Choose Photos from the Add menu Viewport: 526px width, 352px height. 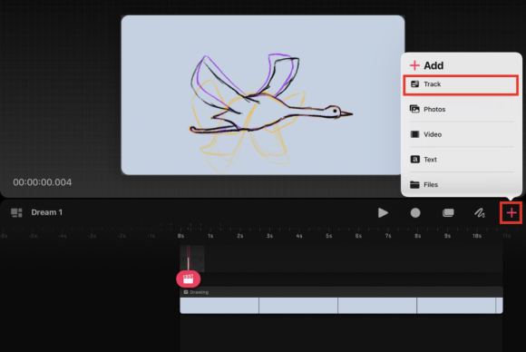coord(461,109)
